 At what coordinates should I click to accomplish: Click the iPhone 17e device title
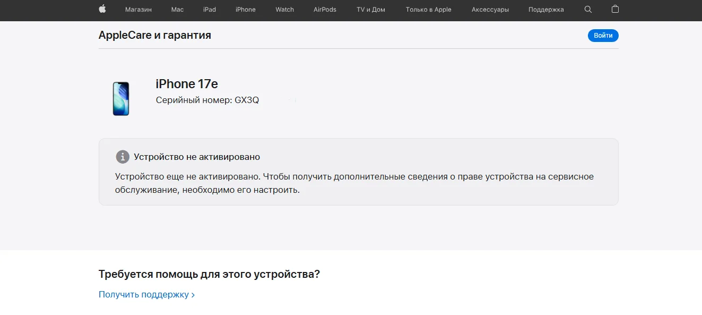[x=187, y=84]
